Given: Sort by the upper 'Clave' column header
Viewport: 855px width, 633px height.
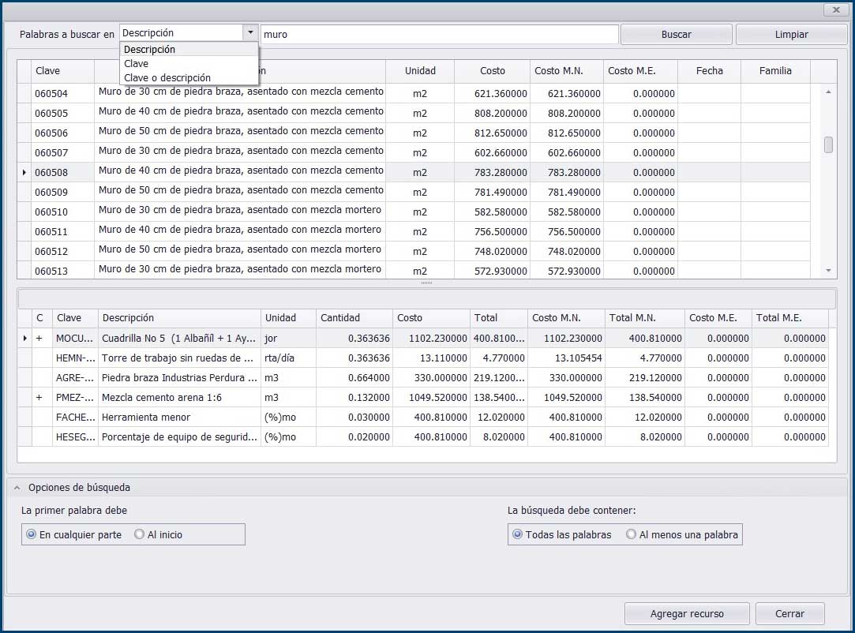Looking at the screenshot, I should (62, 71).
